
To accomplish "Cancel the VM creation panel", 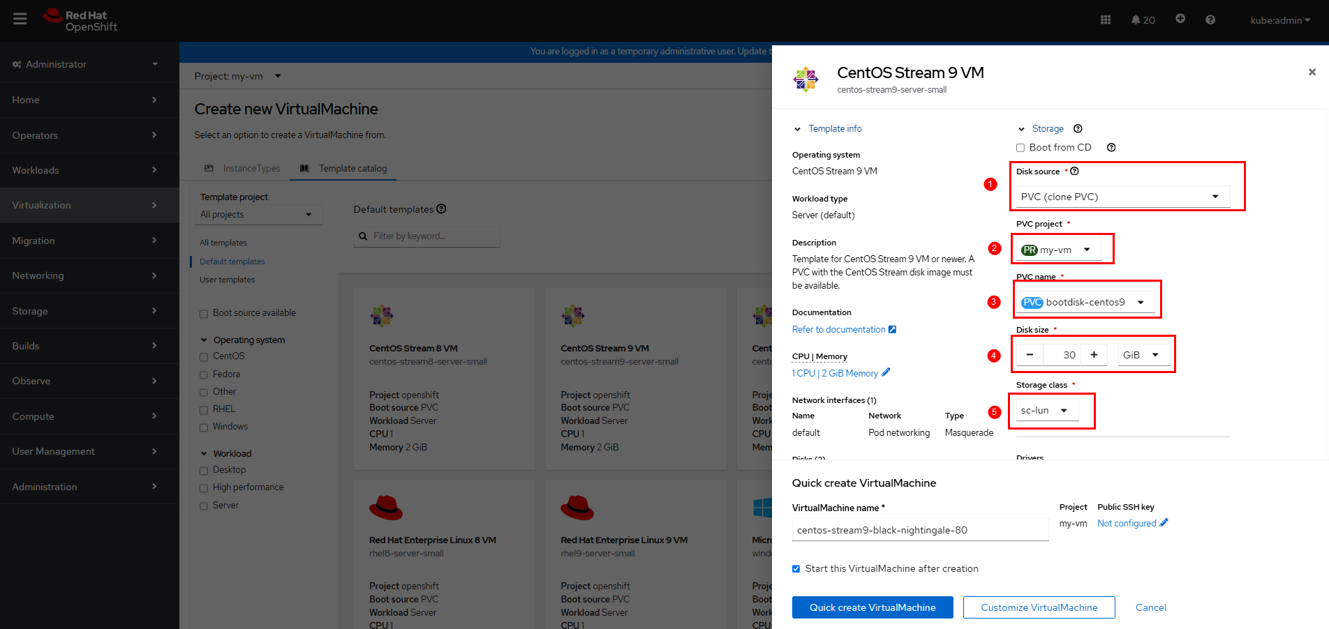I will point(1150,607).
